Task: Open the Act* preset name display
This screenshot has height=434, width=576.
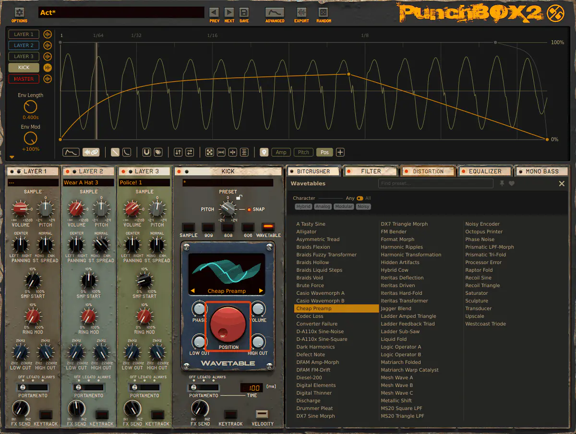Action: click(121, 12)
